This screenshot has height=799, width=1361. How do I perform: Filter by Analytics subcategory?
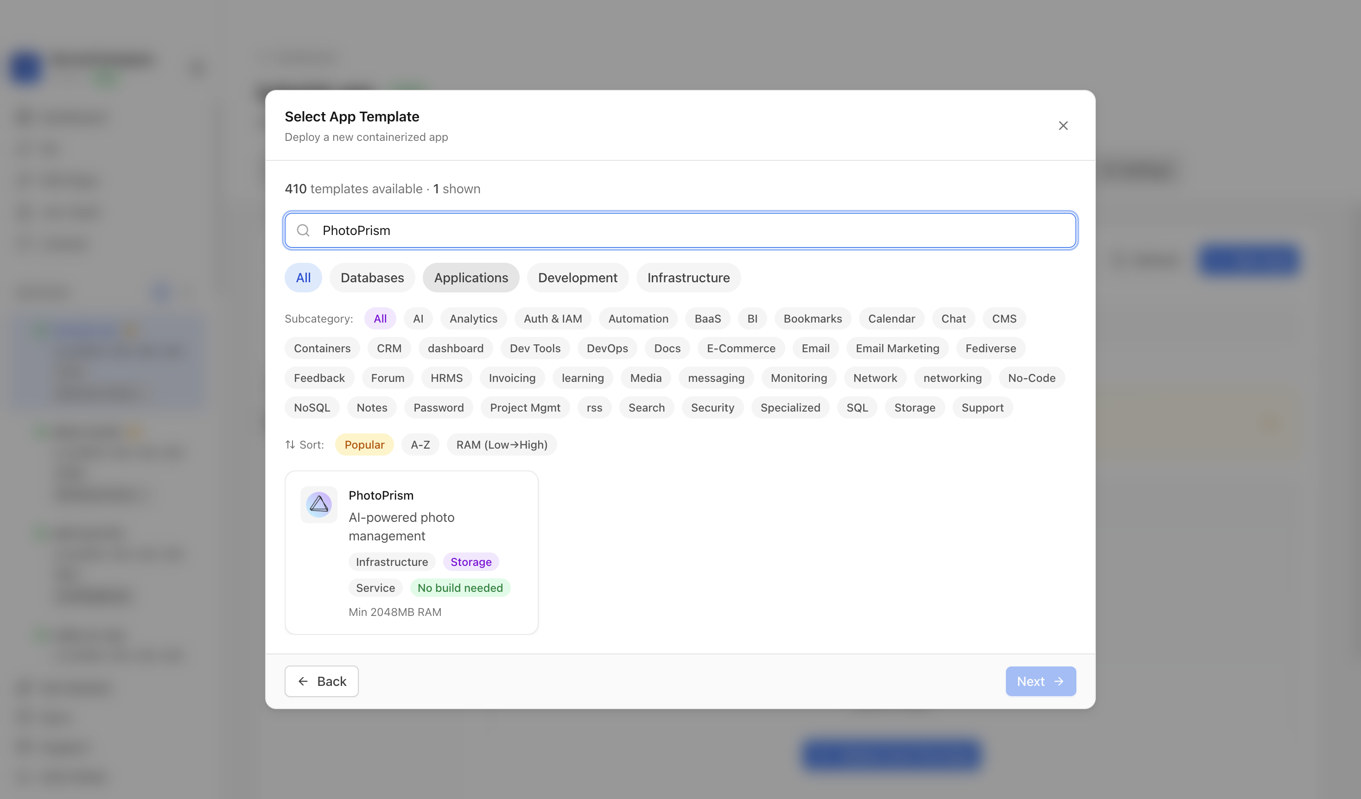(x=473, y=318)
